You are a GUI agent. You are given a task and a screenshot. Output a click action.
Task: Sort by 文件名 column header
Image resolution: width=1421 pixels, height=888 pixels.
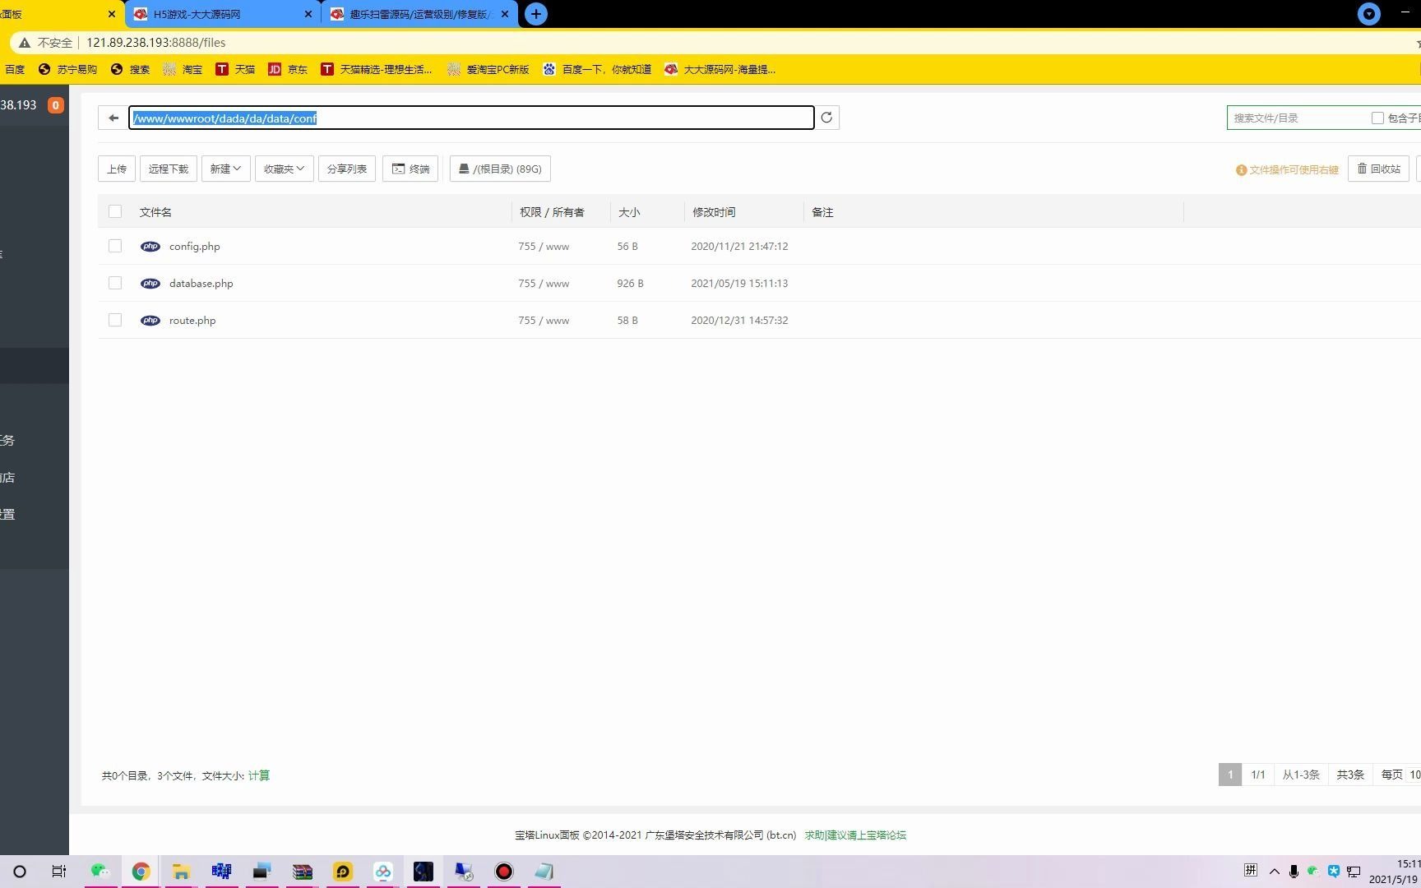pos(155,212)
